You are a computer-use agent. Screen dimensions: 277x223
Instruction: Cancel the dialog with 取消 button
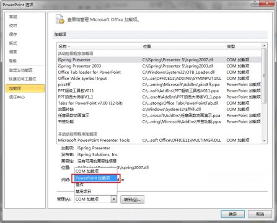coord(260,214)
